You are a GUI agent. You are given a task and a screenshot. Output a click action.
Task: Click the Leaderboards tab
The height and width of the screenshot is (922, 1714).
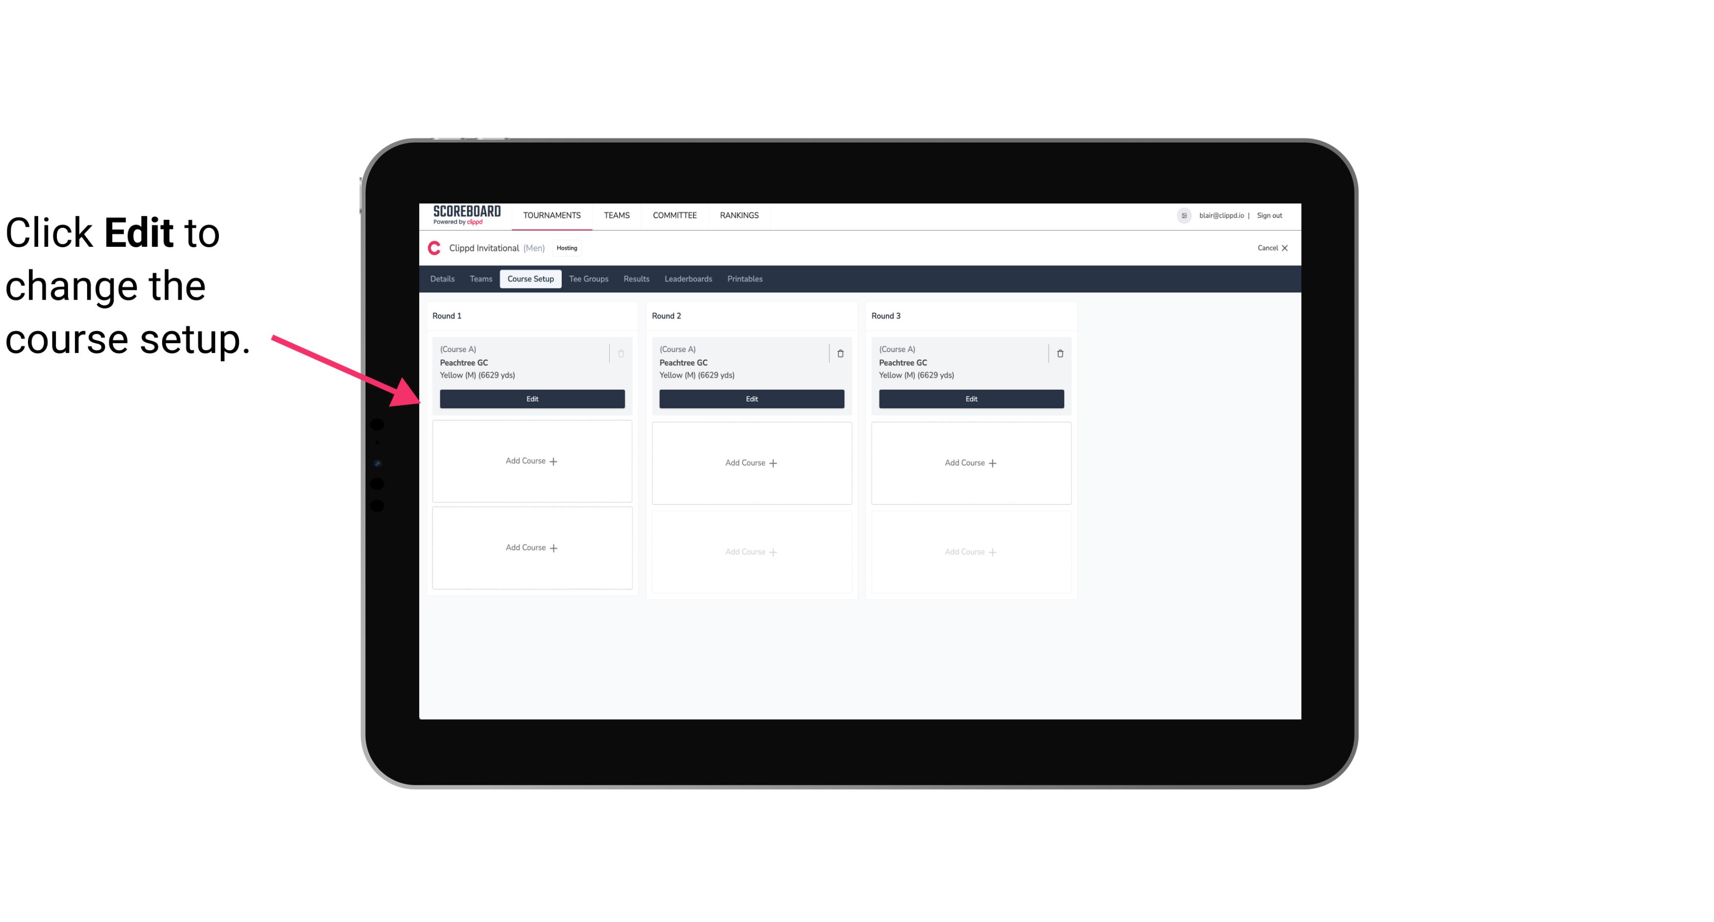point(688,278)
